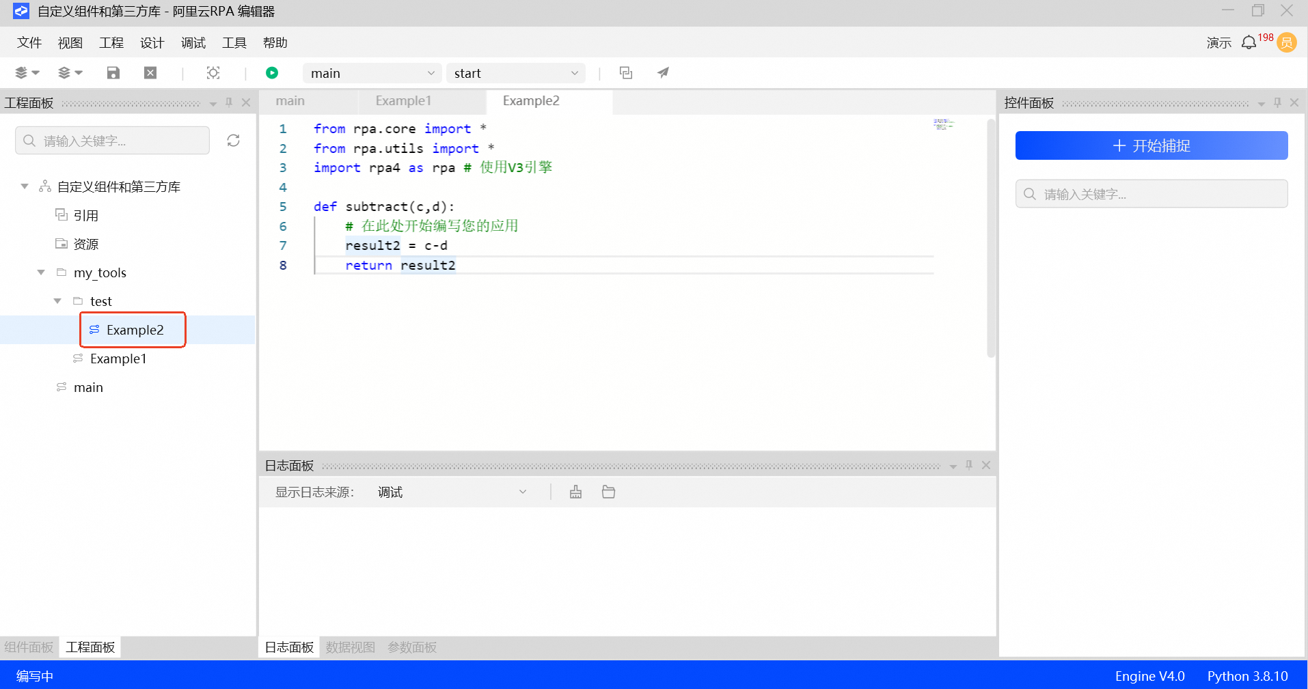Click the refresh icon in project panel
This screenshot has width=1308, height=689.
(233, 141)
